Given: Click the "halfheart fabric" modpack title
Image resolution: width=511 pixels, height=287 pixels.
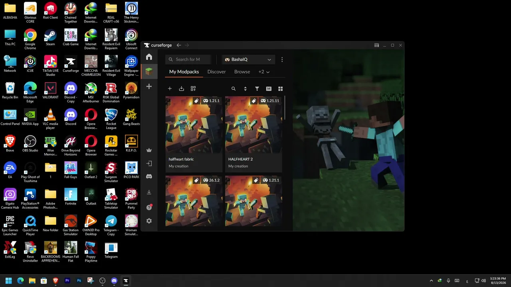Looking at the screenshot, I should (181, 159).
